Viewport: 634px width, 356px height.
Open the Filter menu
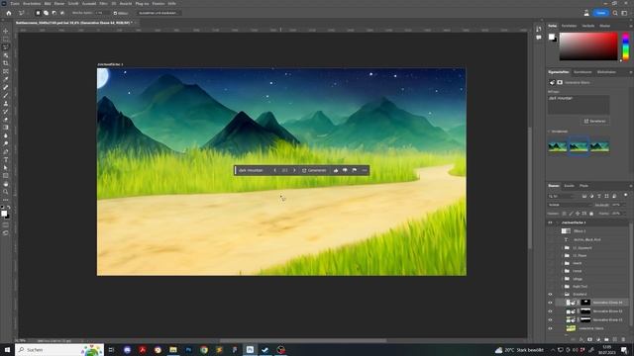click(103, 3)
